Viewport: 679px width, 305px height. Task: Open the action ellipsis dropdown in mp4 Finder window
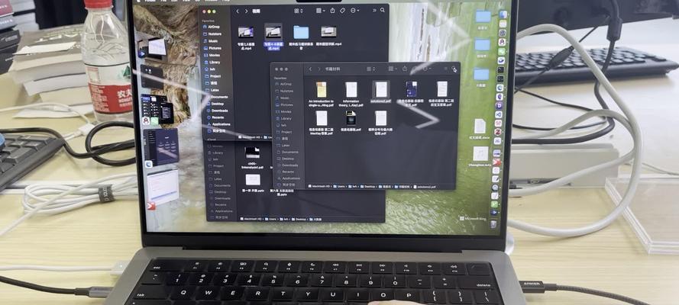[354, 10]
